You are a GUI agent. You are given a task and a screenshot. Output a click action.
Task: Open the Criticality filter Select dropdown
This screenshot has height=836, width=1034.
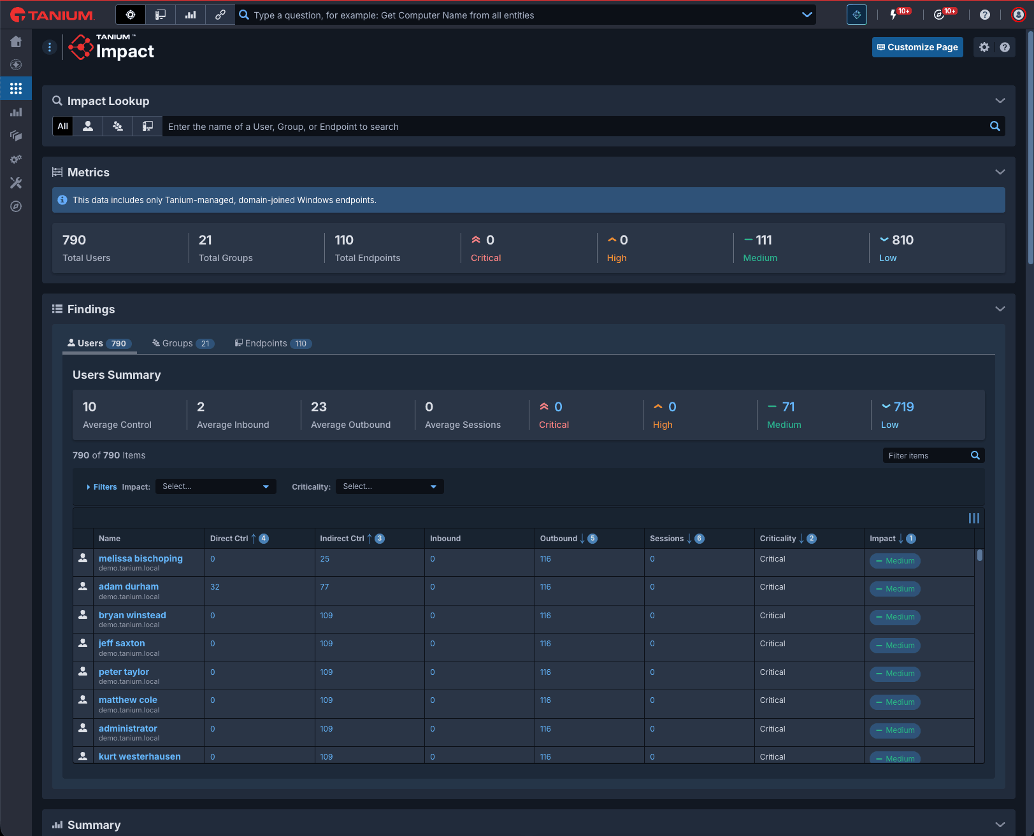(x=390, y=486)
